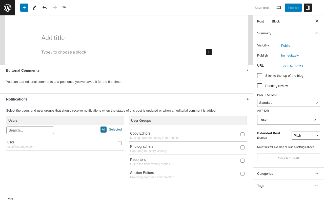The height and width of the screenshot is (202, 324).
Task: Select the All users filter
Action: click(x=104, y=130)
